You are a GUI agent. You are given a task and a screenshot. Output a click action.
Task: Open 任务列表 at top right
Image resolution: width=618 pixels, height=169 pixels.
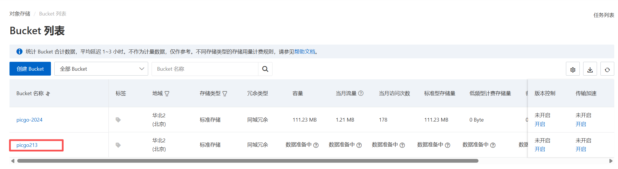(x=603, y=15)
